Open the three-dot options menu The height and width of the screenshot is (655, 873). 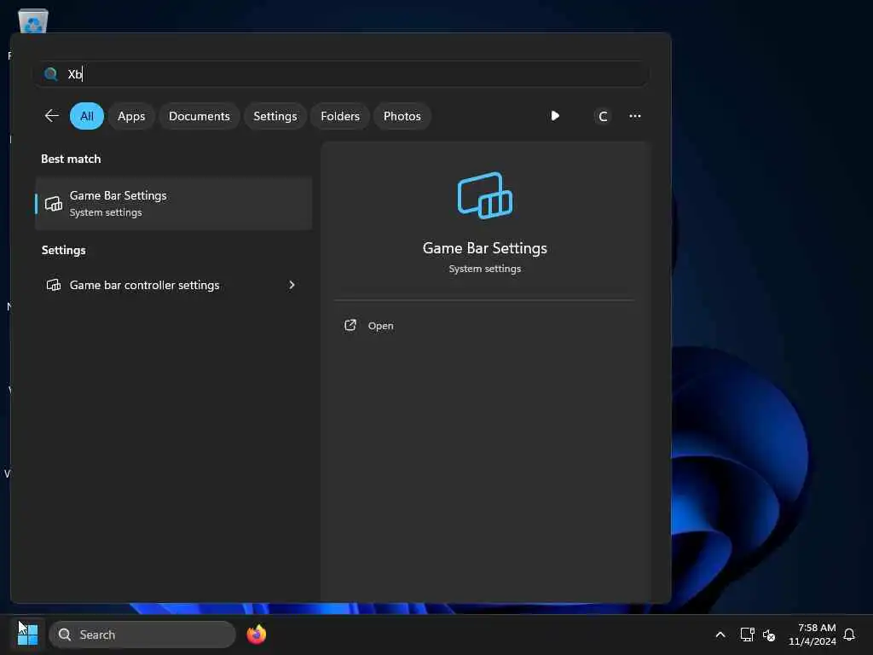tap(634, 116)
